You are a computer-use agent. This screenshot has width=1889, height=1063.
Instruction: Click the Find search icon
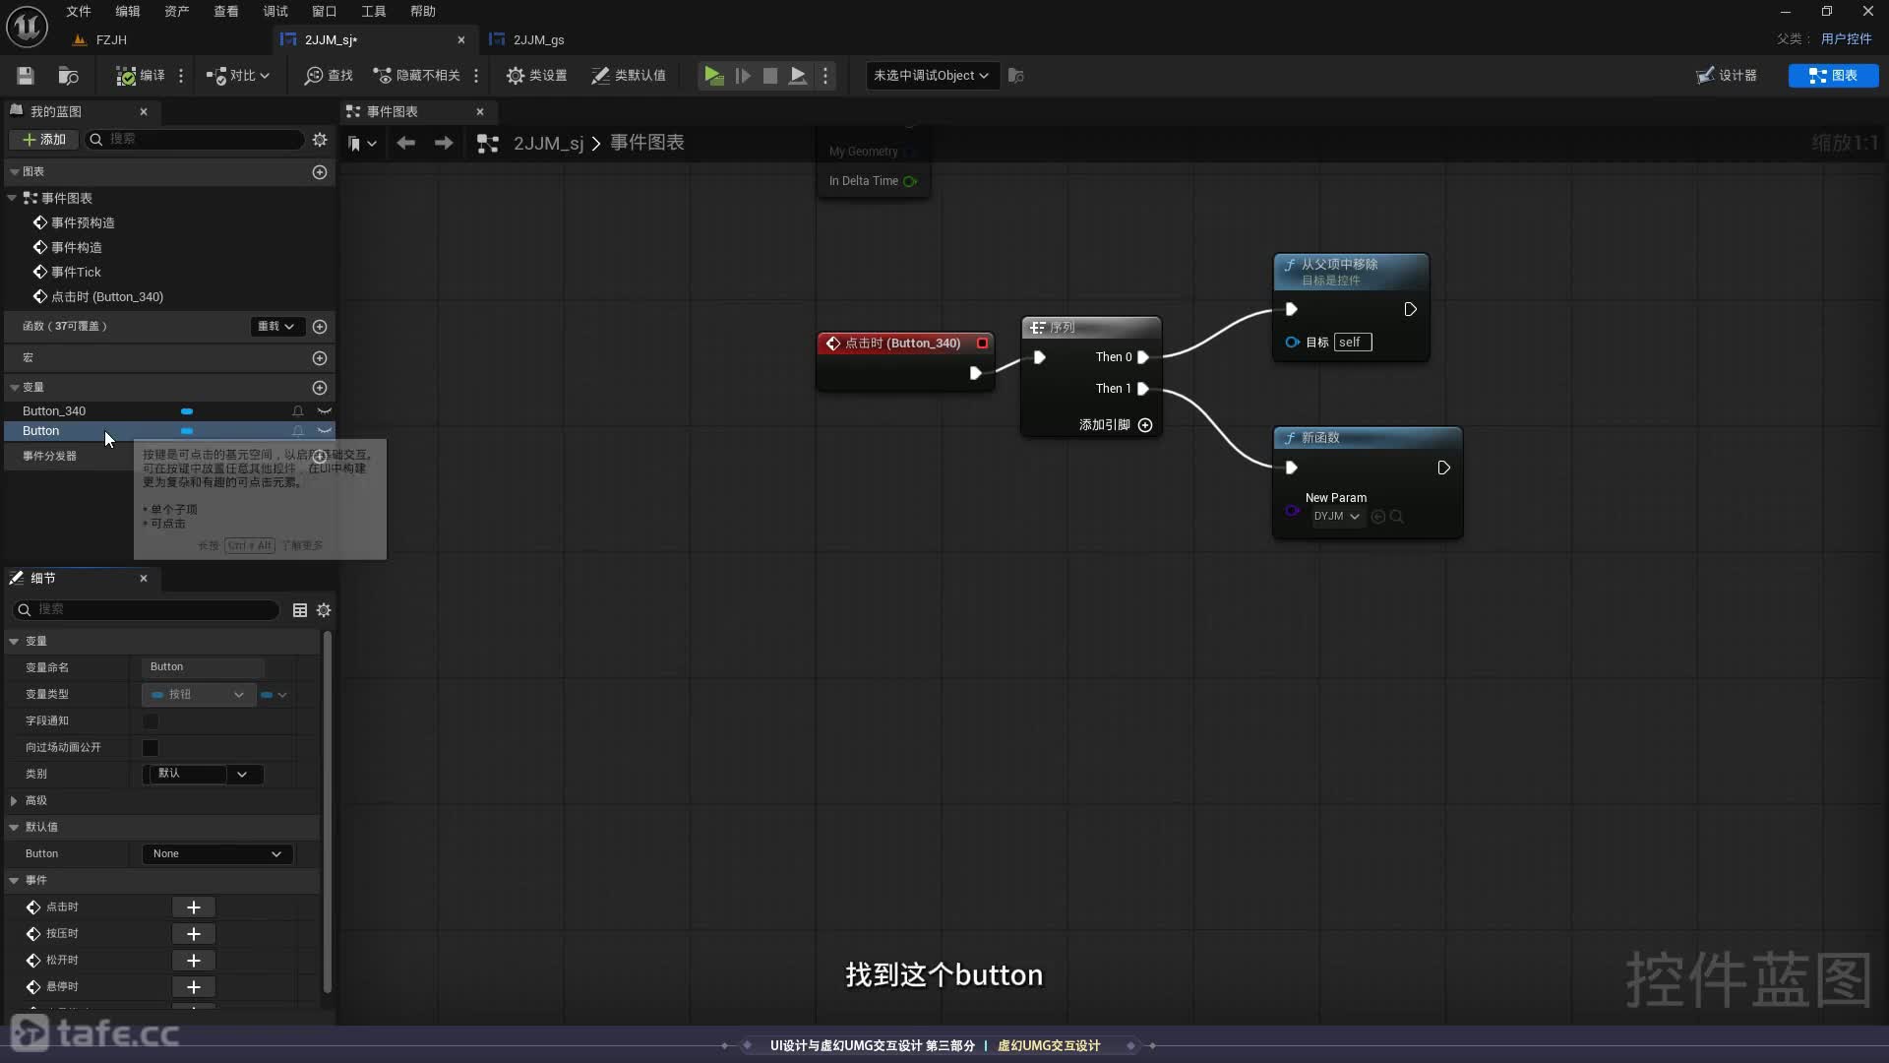pyautogui.click(x=314, y=76)
